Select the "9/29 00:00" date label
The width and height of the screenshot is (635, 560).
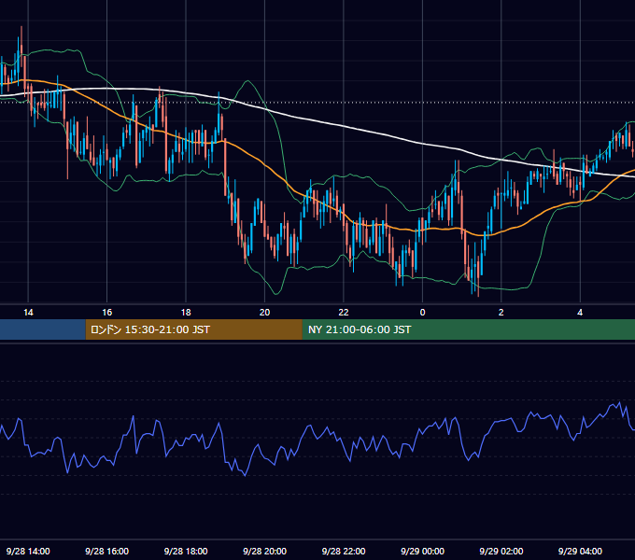coord(422,551)
